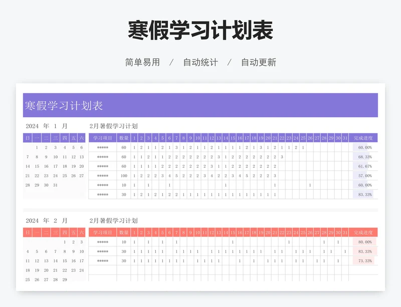The height and width of the screenshot is (307, 401).
Task: Select the purple 数量 column header
Action: [x=124, y=138]
